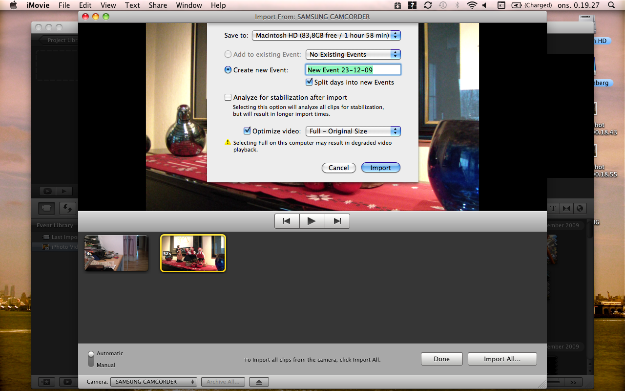Open the Text menu
The width and height of the screenshot is (625, 391).
pyautogui.click(x=132, y=5)
